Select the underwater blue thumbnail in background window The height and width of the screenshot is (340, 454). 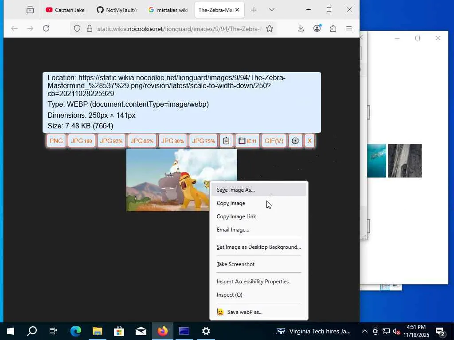point(376,161)
